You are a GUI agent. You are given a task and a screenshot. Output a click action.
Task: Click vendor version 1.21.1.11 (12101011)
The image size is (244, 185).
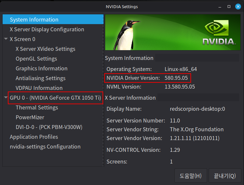tap(195, 138)
